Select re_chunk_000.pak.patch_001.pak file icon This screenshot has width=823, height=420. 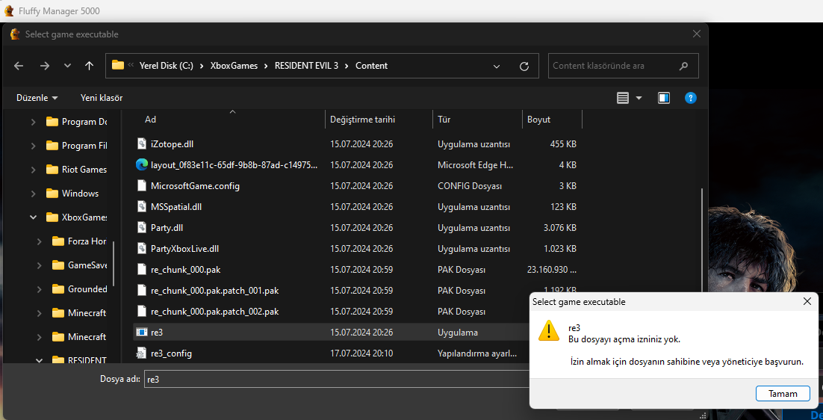tap(141, 290)
